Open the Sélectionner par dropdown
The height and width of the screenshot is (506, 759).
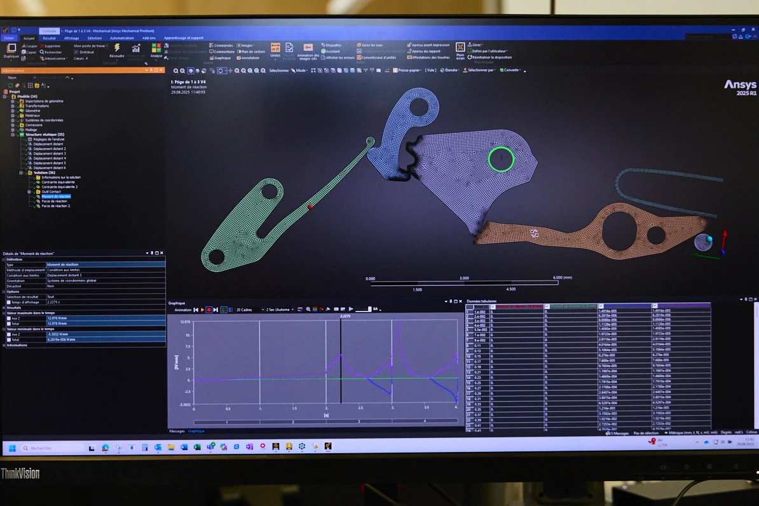pos(479,70)
